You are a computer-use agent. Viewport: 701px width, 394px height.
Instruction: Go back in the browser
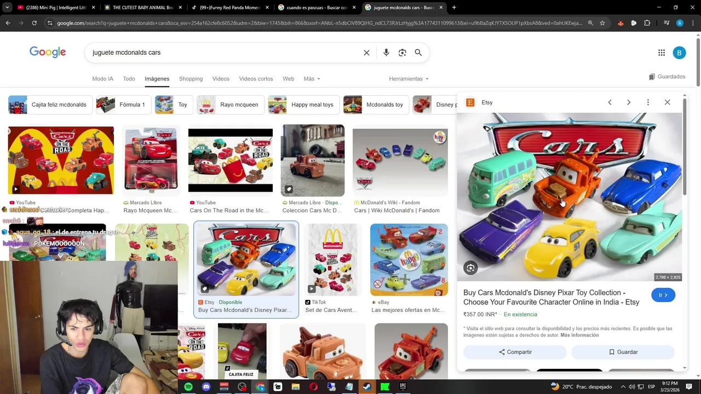[x=8, y=23]
